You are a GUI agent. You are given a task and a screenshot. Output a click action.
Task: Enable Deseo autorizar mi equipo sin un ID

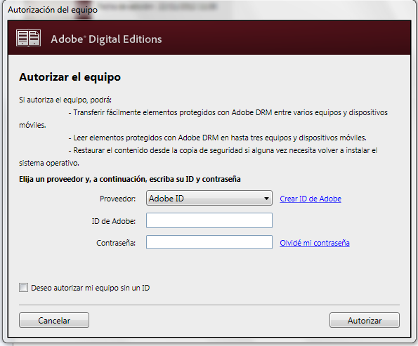pos(23,288)
